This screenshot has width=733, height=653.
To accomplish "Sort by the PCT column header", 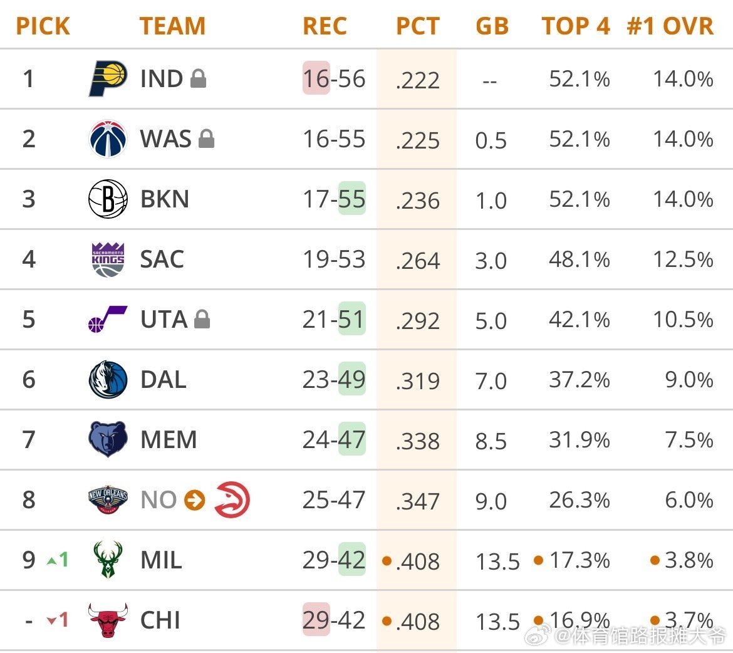I will pos(418,26).
